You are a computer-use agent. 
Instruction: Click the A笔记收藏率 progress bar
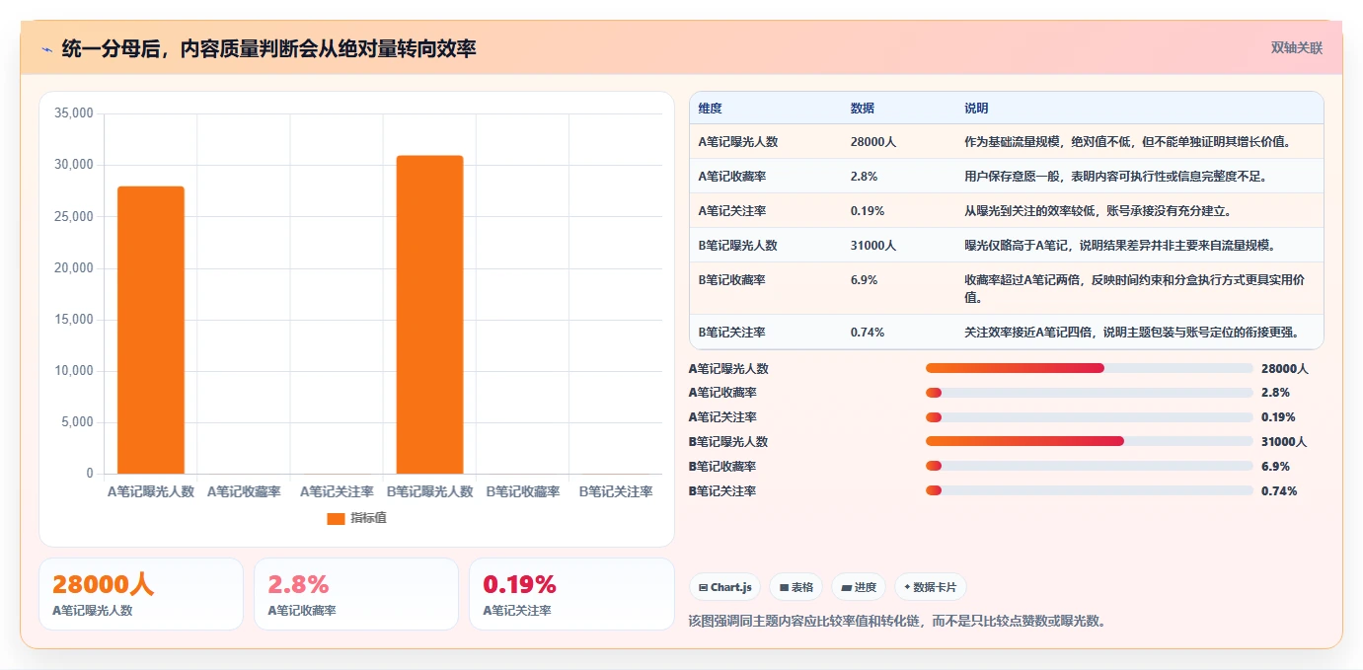coord(1089,393)
